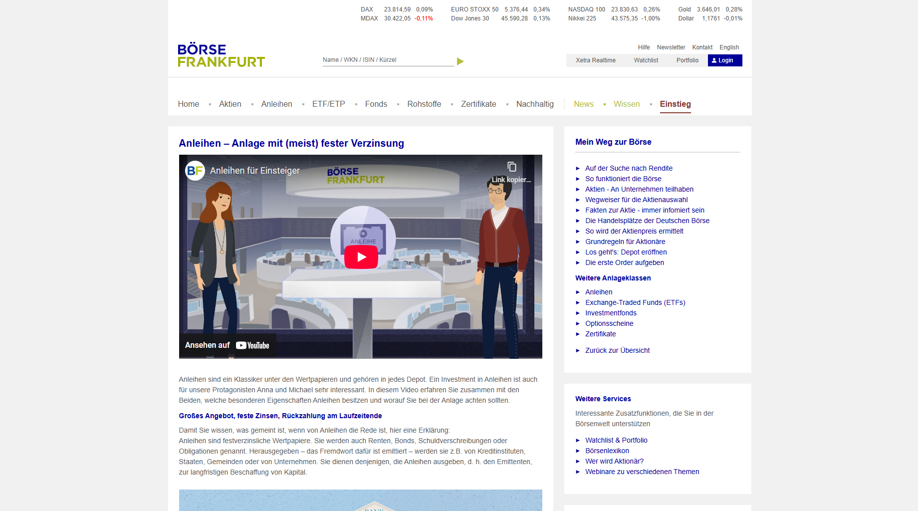
Task: Go to 'Los geht's: Depot eröffnen'
Action: click(626, 252)
